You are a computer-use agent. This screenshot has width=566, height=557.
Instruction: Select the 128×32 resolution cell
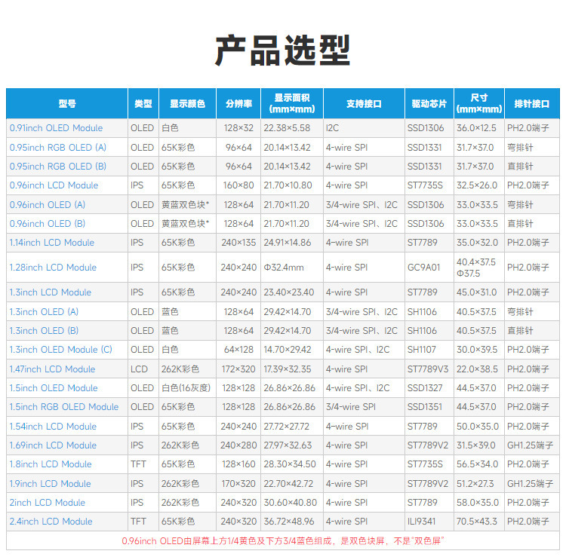click(238, 128)
